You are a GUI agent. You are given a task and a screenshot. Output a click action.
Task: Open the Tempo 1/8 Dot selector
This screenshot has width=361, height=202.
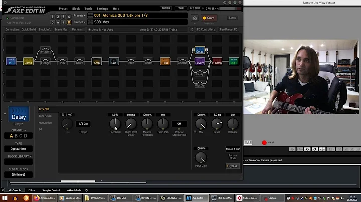coord(83,124)
